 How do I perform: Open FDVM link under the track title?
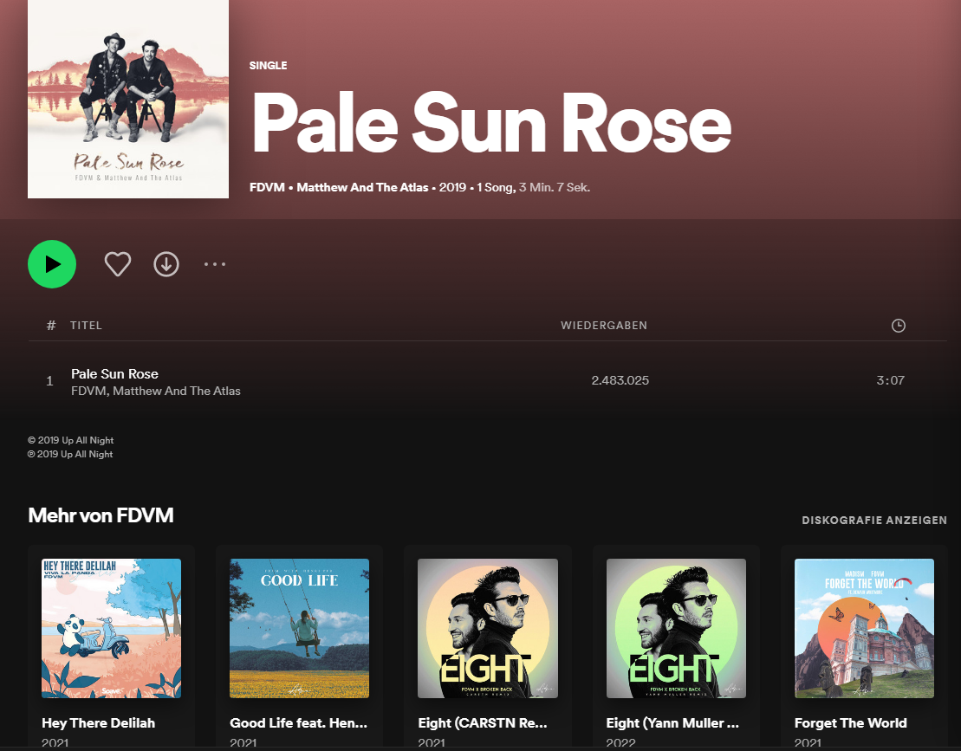tap(88, 391)
